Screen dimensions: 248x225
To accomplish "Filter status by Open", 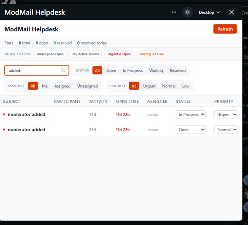I will click(x=111, y=70).
